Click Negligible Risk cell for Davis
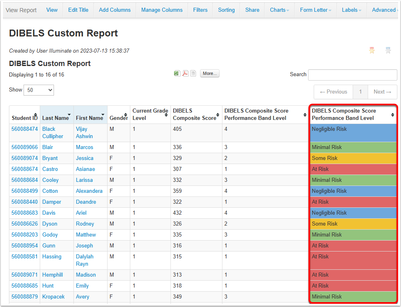This screenshot has height=307, width=401. (x=353, y=213)
